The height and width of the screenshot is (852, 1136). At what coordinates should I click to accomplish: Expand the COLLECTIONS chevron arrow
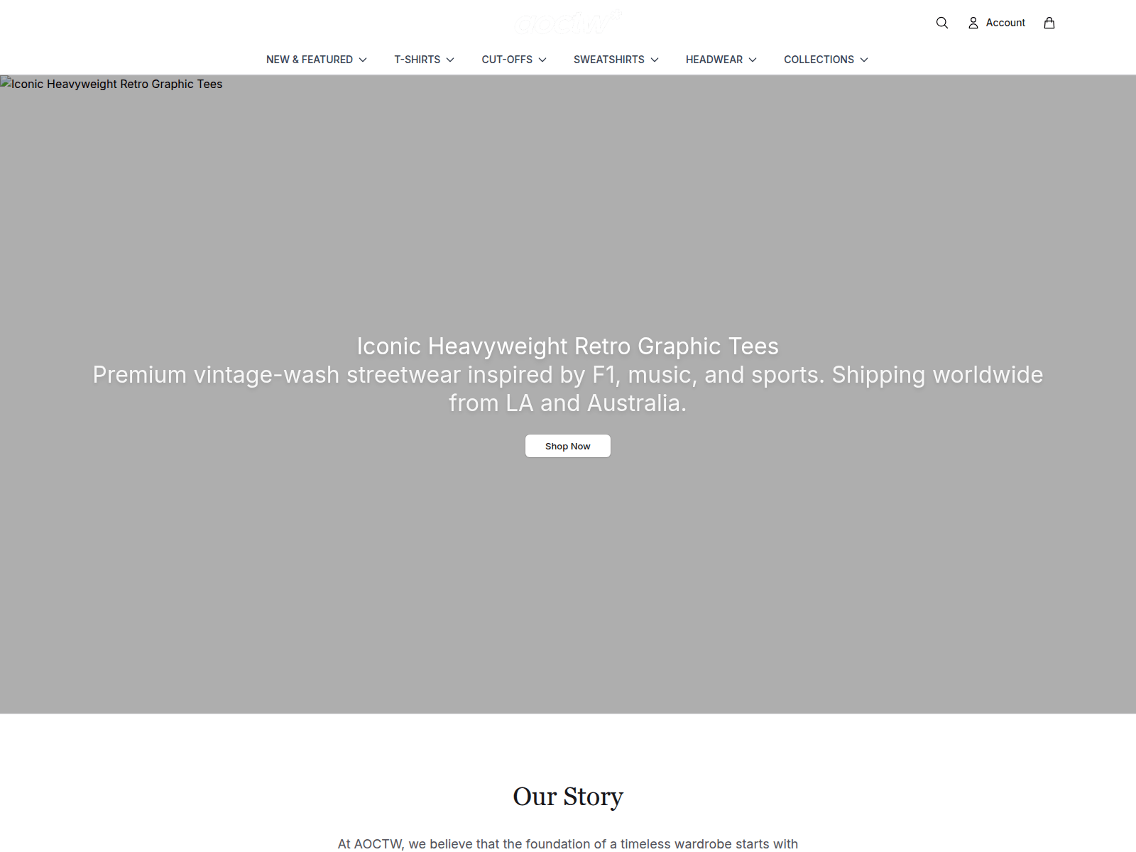click(864, 60)
